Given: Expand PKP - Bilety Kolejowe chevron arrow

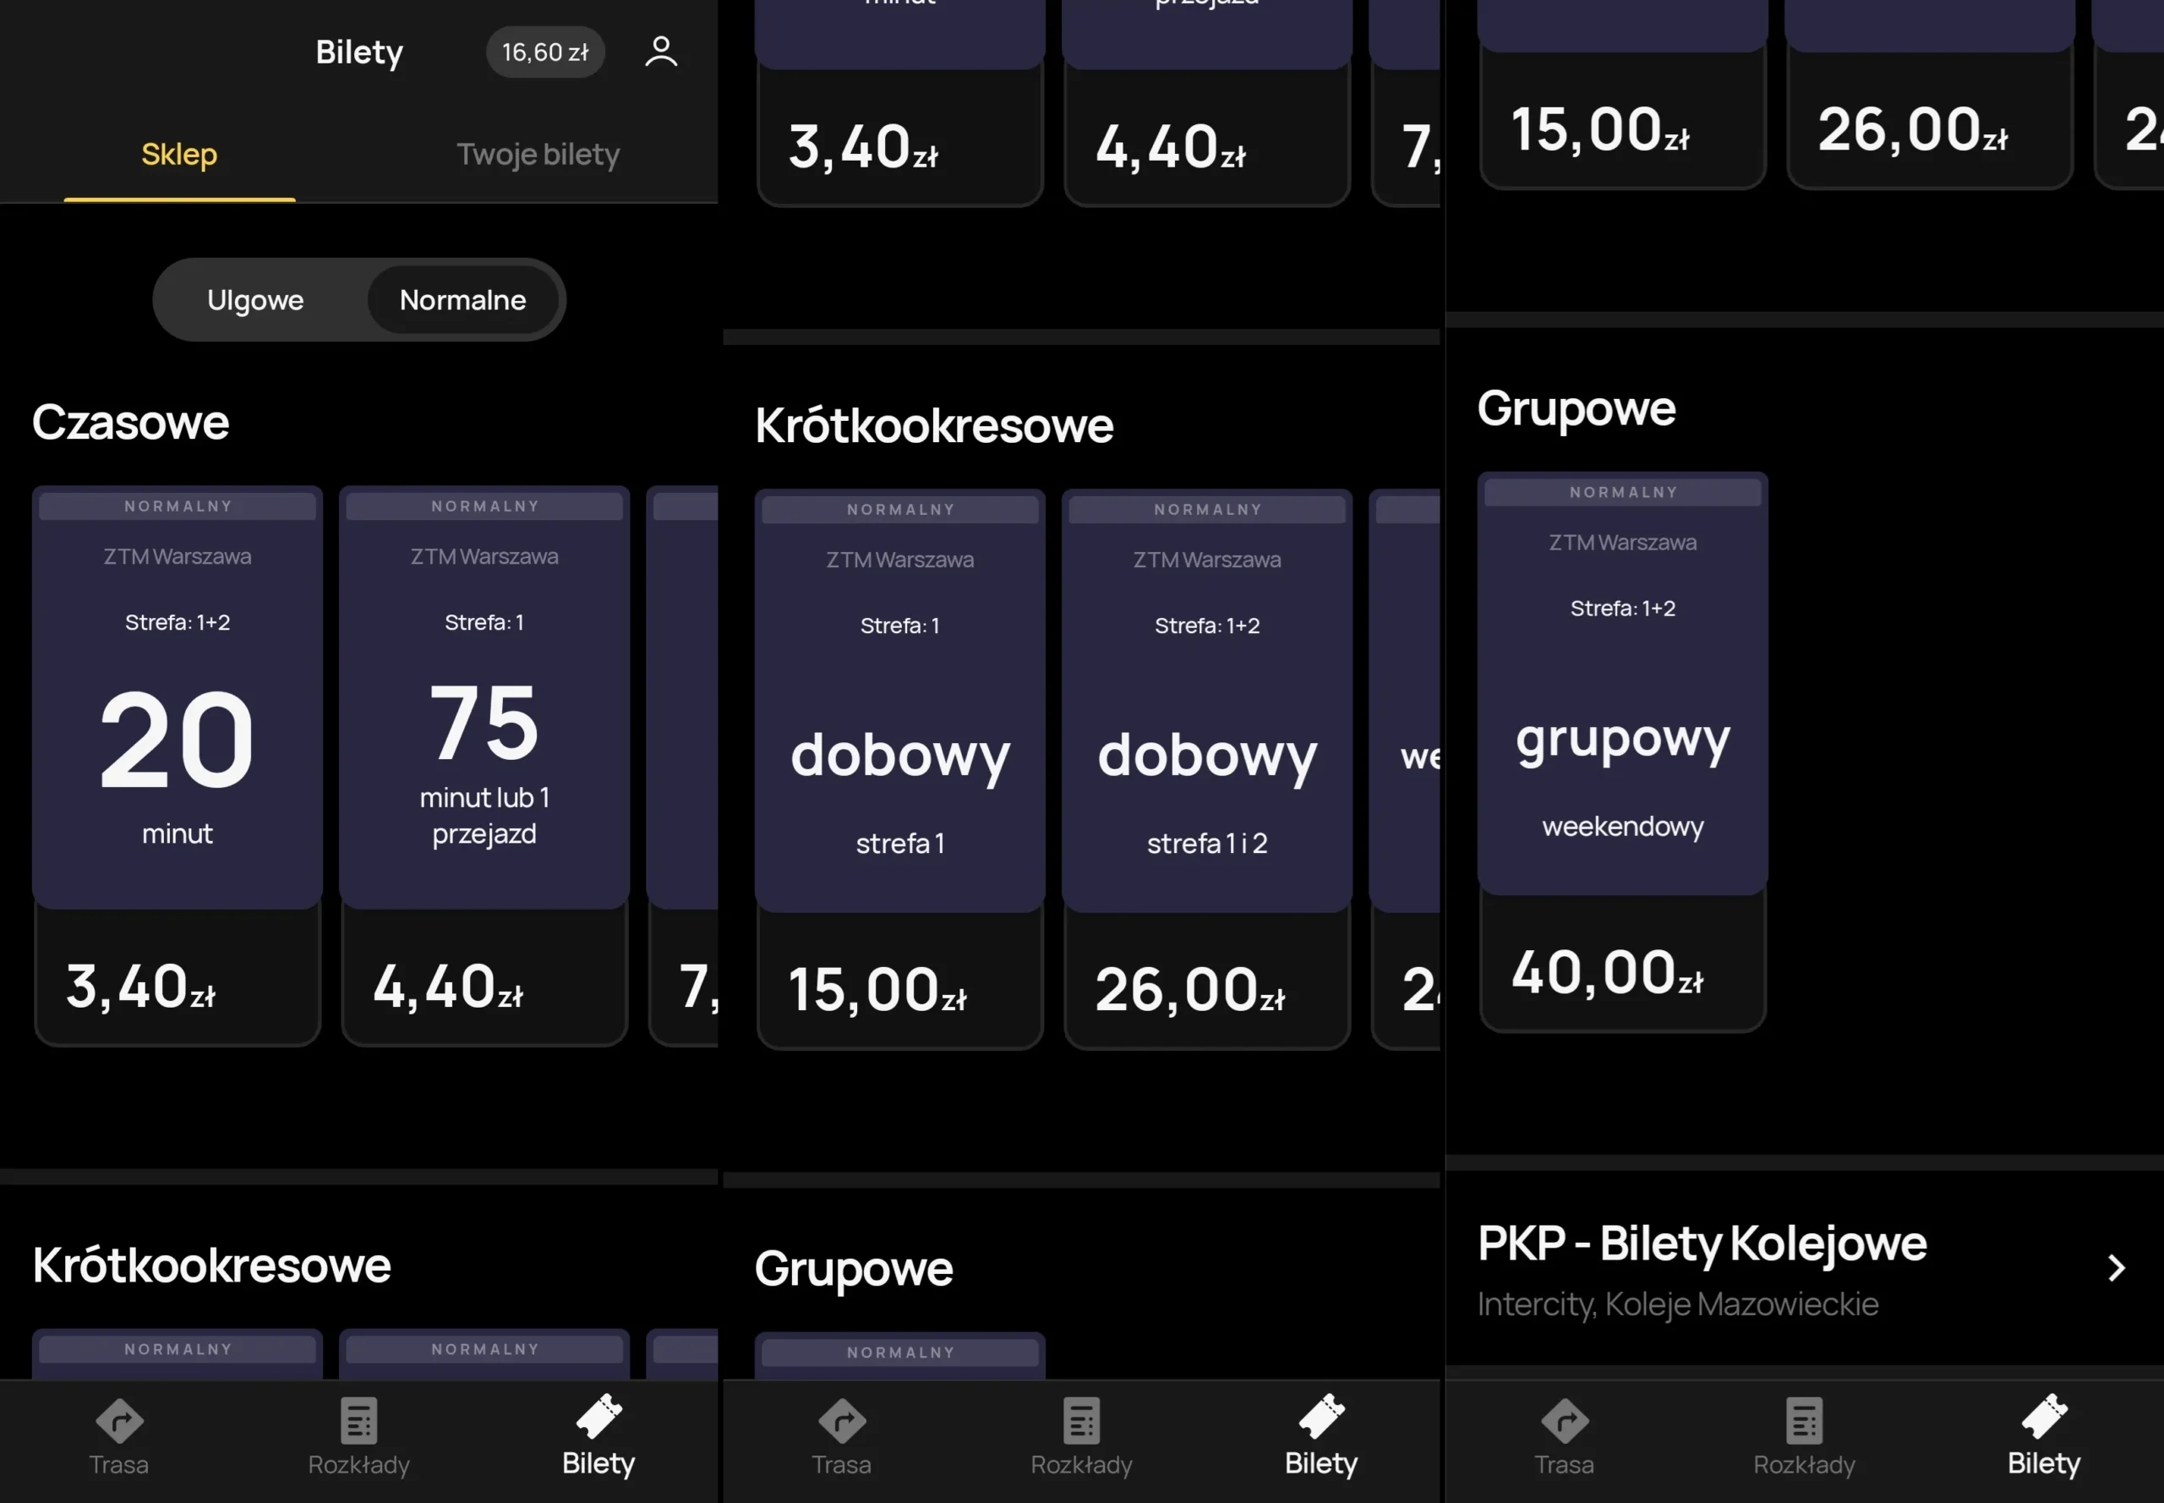Looking at the screenshot, I should pos(2116,1267).
